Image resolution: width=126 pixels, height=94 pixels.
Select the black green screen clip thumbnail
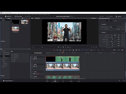pos(15,22)
